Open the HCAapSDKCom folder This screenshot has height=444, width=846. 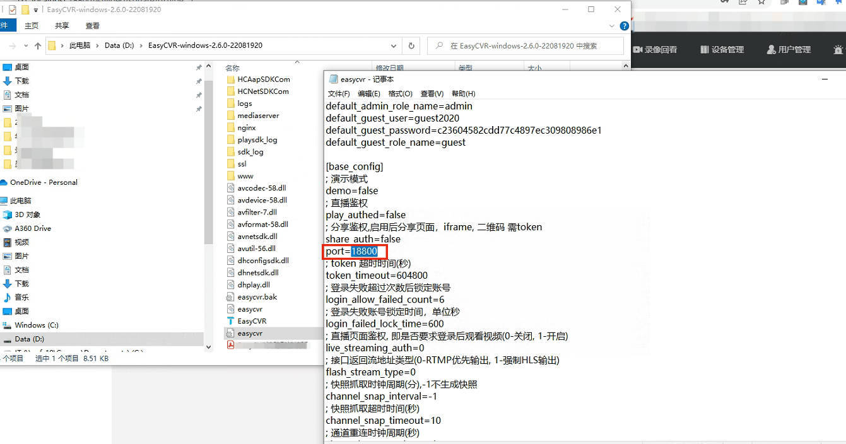264,79
